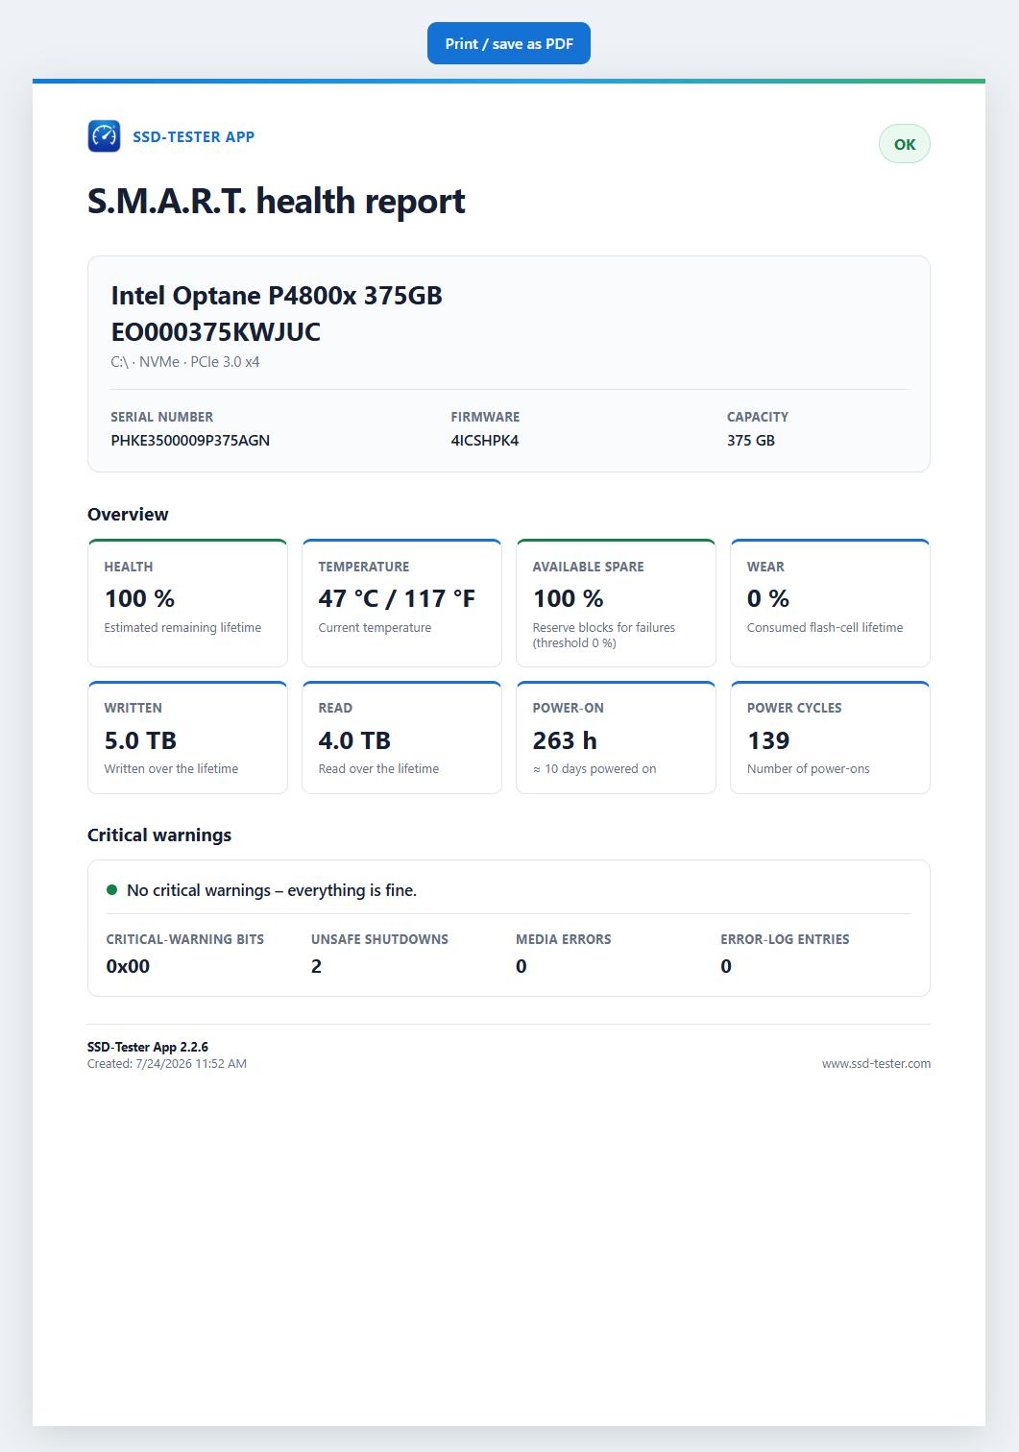Click the Intel Optane P4800x 375GB drive name
The image size is (1019, 1452).
(x=277, y=295)
